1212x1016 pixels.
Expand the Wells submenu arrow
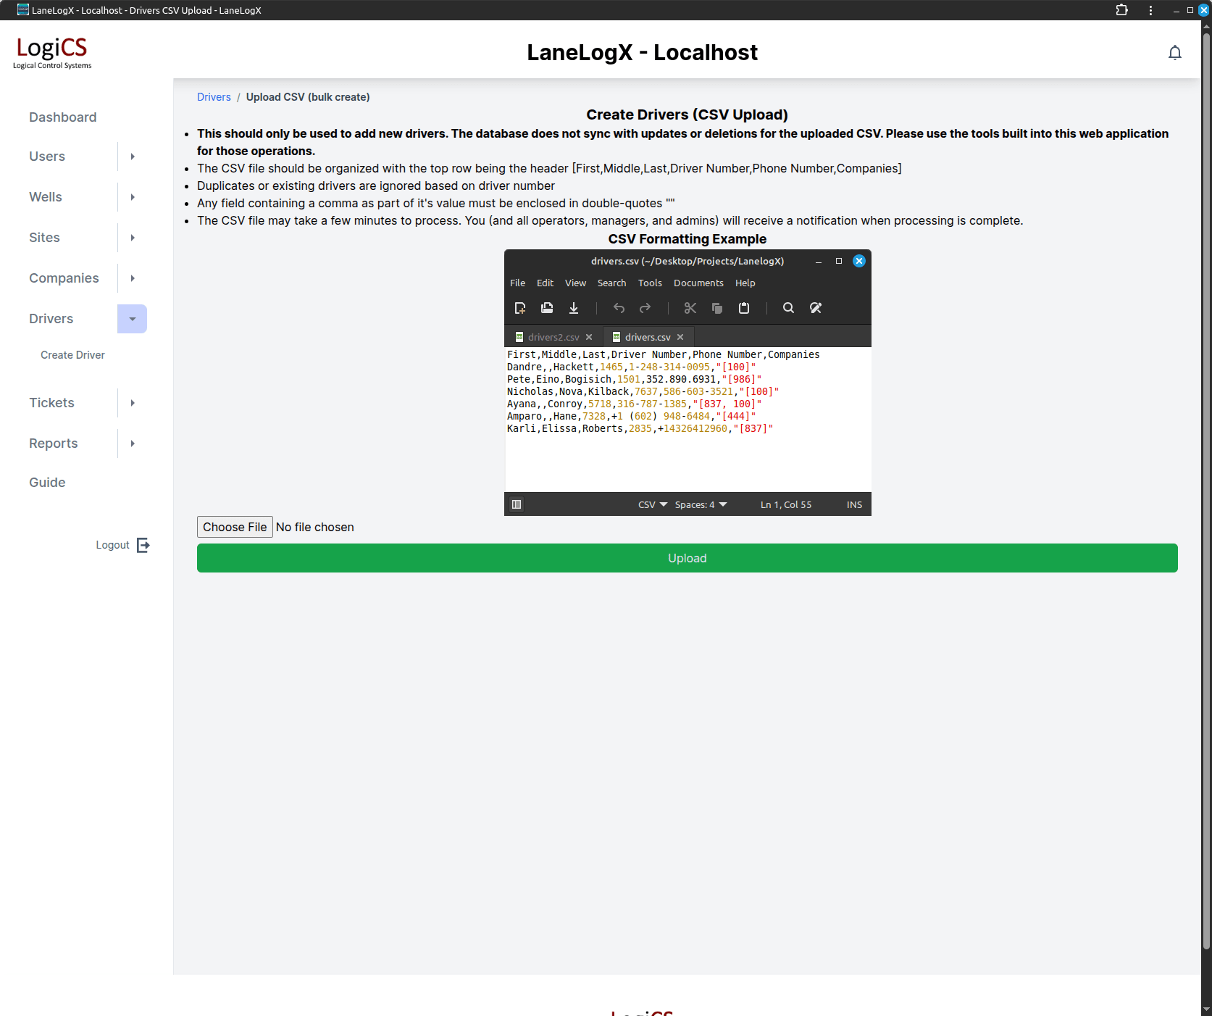point(133,197)
